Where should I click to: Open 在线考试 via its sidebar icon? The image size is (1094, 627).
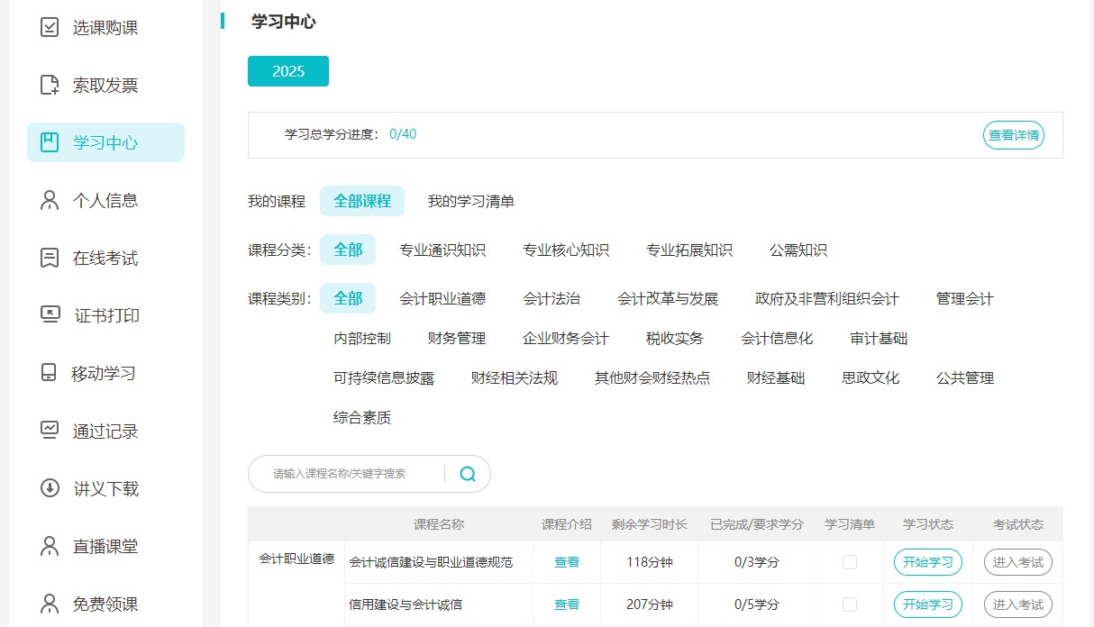(50, 258)
